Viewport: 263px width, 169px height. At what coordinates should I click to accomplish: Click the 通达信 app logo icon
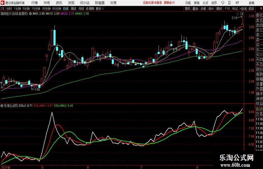click(x=3, y=3)
